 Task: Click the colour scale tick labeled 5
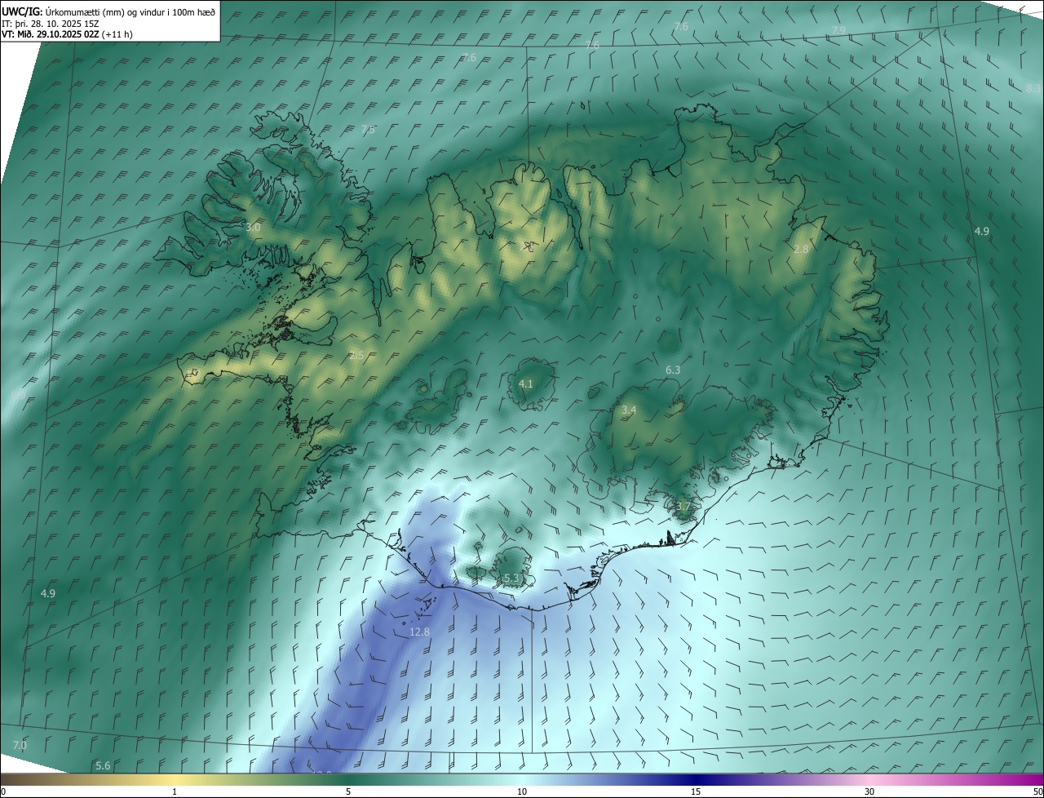click(348, 791)
